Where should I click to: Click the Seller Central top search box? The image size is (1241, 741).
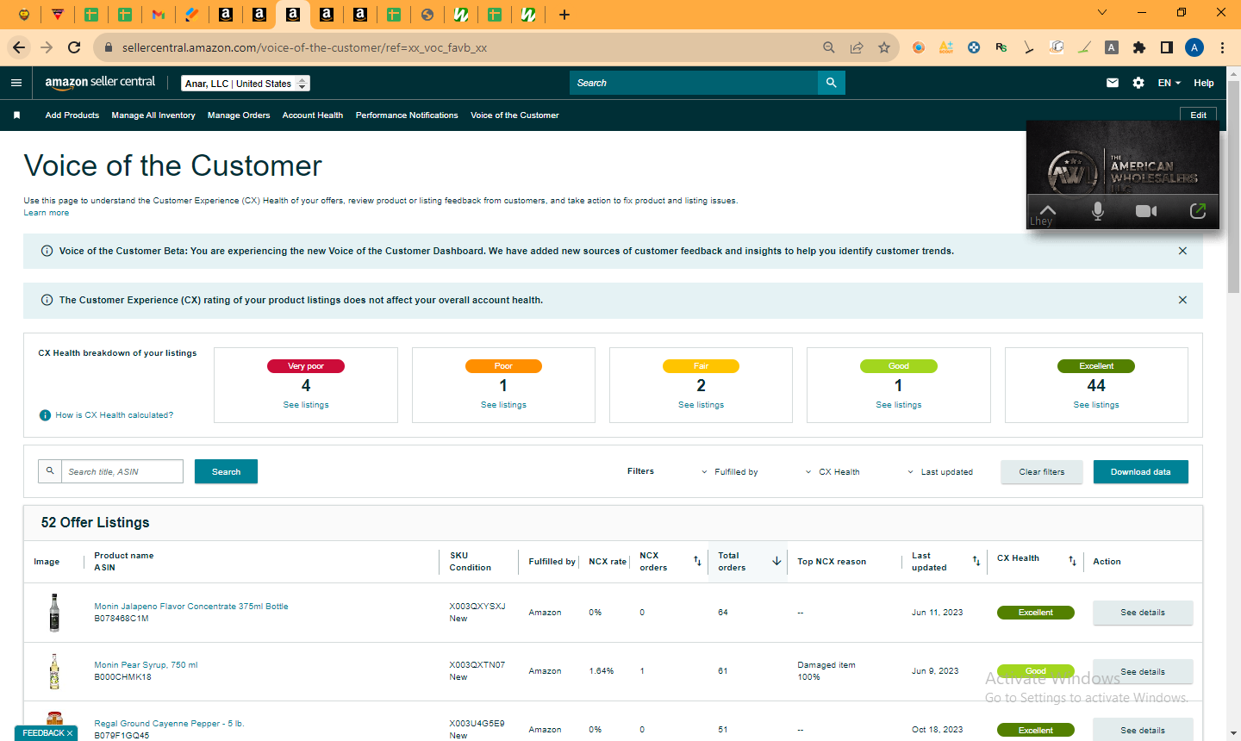point(694,83)
